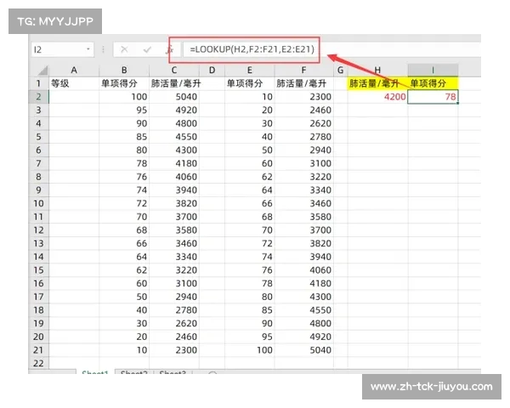Image resolution: width=510 pixels, height=408 pixels.
Task: Click cell F11 with value 3580
Action: (303, 217)
